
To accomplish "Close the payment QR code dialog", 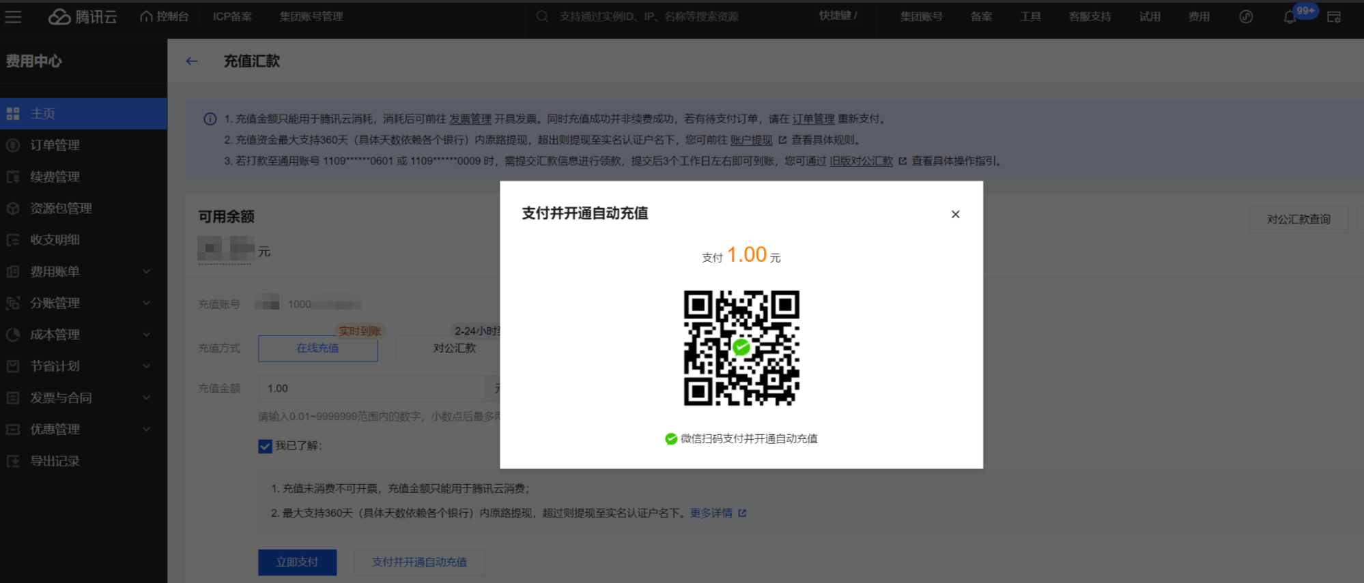I will (x=955, y=214).
